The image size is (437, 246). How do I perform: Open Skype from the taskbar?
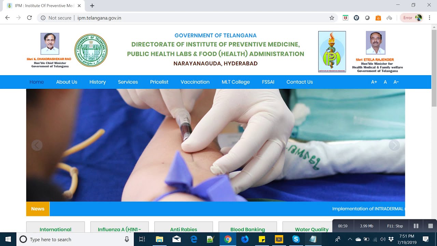[x=296, y=239]
